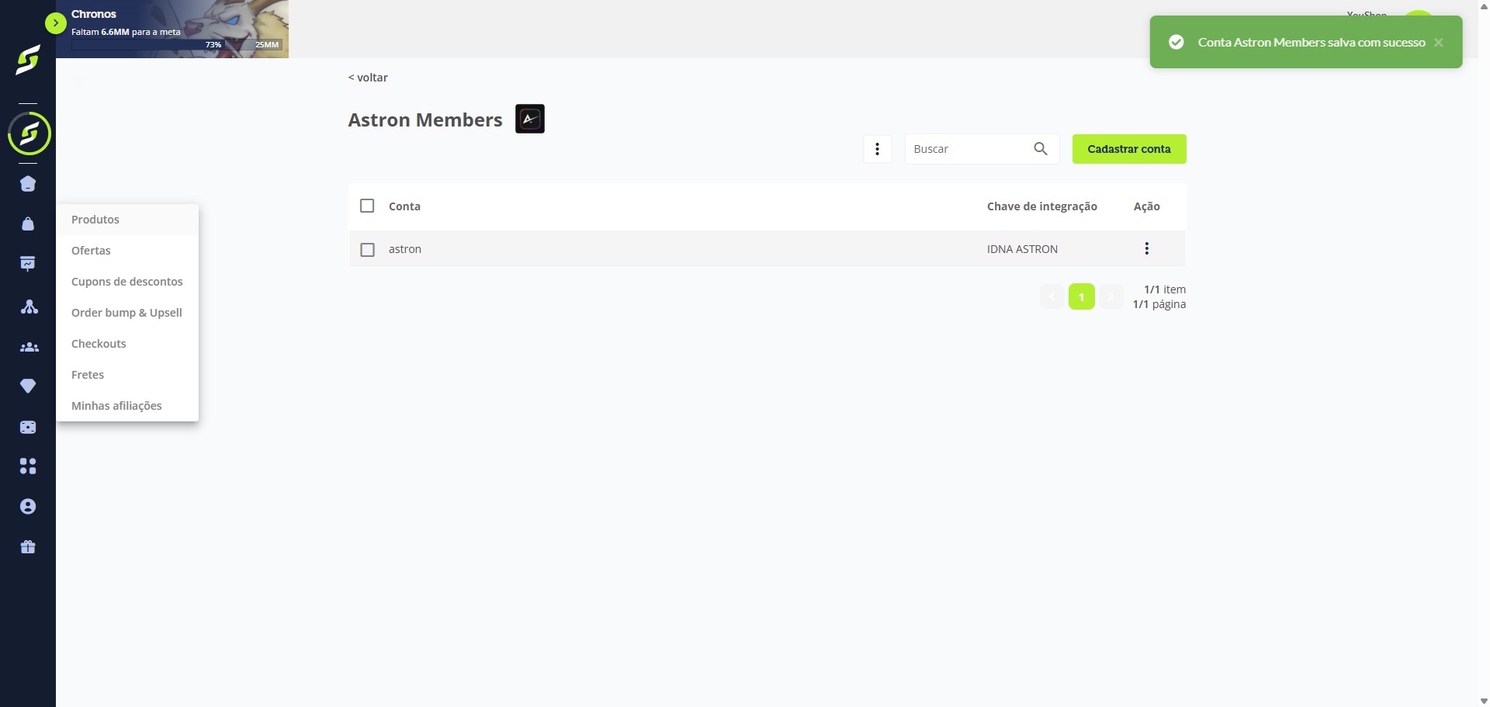1490x707 pixels.
Task: Select Ofertas in the flyout menu
Action: pos(127,251)
